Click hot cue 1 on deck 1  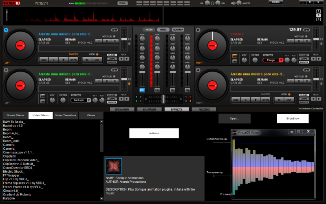(99, 41)
